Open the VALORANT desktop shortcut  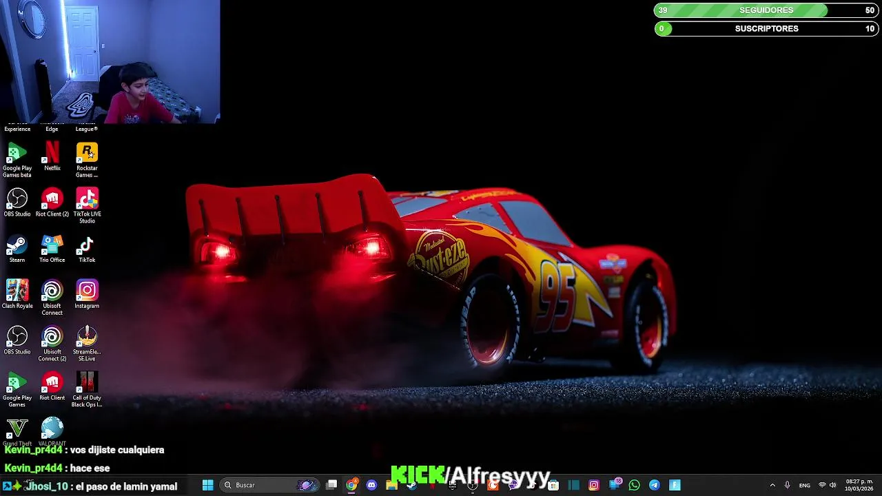[52, 432]
